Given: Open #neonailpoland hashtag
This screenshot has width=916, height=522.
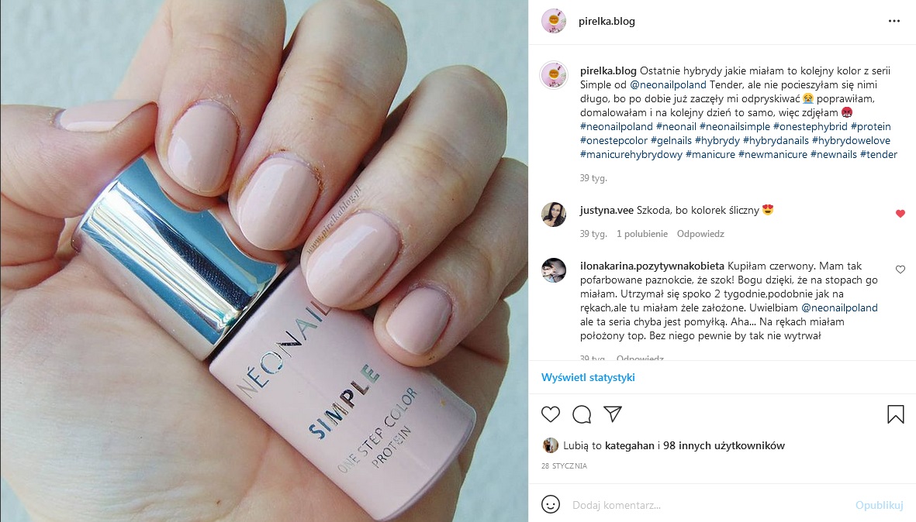Looking at the screenshot, I should [617, 126].
